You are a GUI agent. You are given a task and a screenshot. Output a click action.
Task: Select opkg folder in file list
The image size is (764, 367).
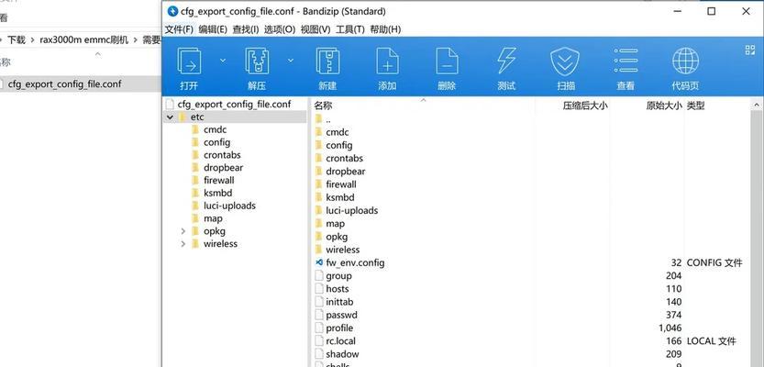point(337,237)
